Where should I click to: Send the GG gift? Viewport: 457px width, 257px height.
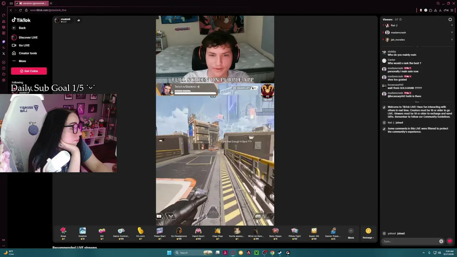(x=102, y=233)
